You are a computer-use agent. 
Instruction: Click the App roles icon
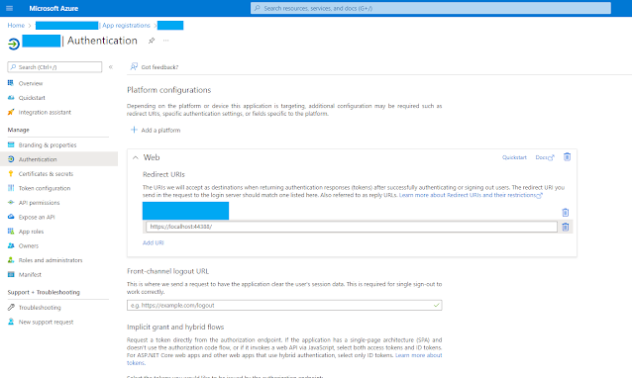point(11,232)
